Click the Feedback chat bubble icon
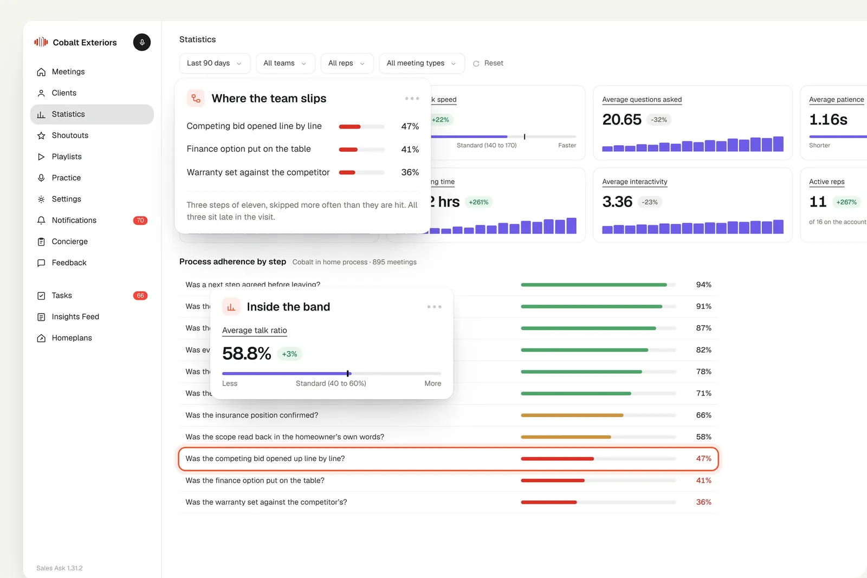867x578 pixels. [x=41, y=263]
